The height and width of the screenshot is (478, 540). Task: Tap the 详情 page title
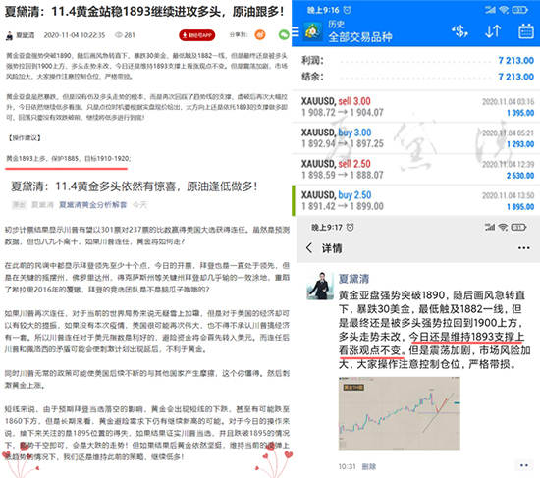pos(332,248)
